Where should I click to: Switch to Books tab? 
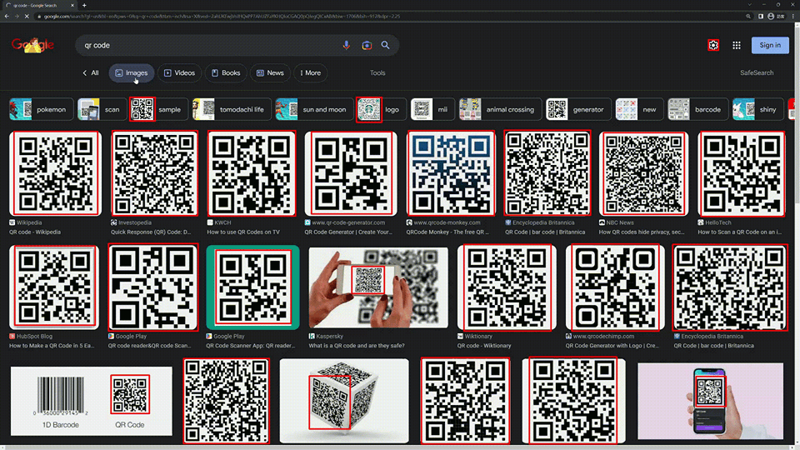(x=226, y=73)
